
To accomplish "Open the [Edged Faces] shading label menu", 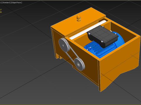I will pos(16,3).
